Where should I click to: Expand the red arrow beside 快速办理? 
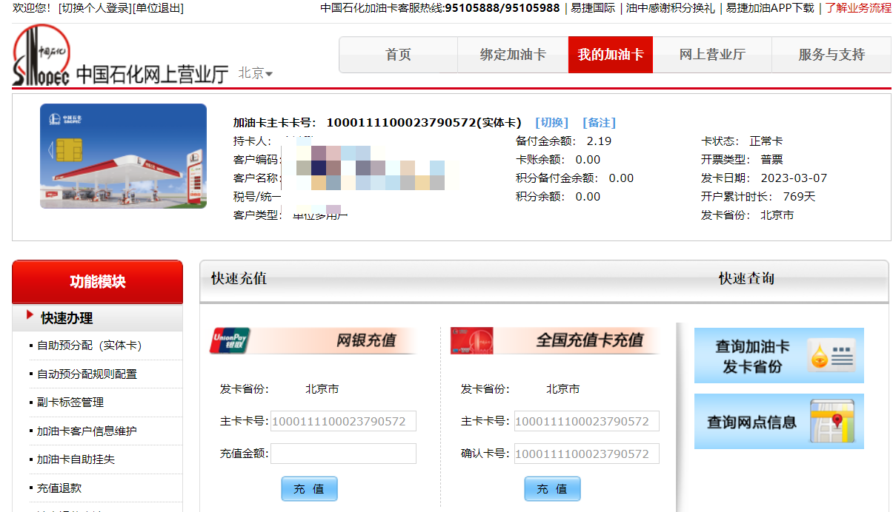(x=30, y=316)
